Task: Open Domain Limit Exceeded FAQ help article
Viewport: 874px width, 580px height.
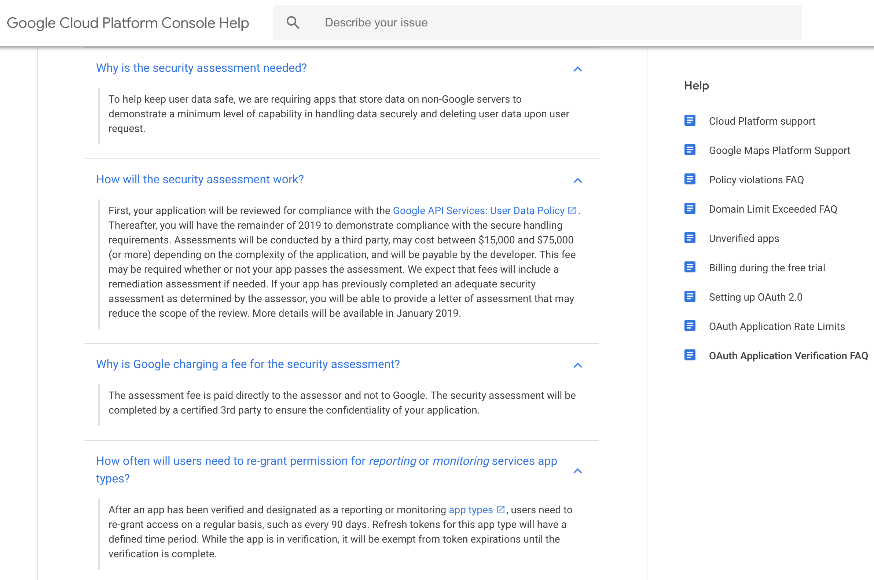Action: click(x=772, y=209)
